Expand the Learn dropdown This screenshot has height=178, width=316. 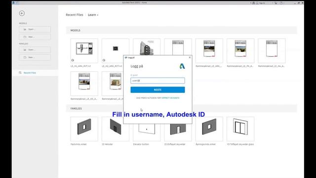point(93,15)
